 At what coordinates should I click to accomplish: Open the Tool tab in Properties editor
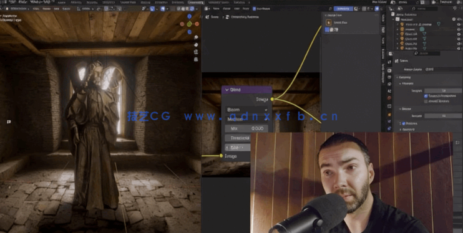point(389,62)
